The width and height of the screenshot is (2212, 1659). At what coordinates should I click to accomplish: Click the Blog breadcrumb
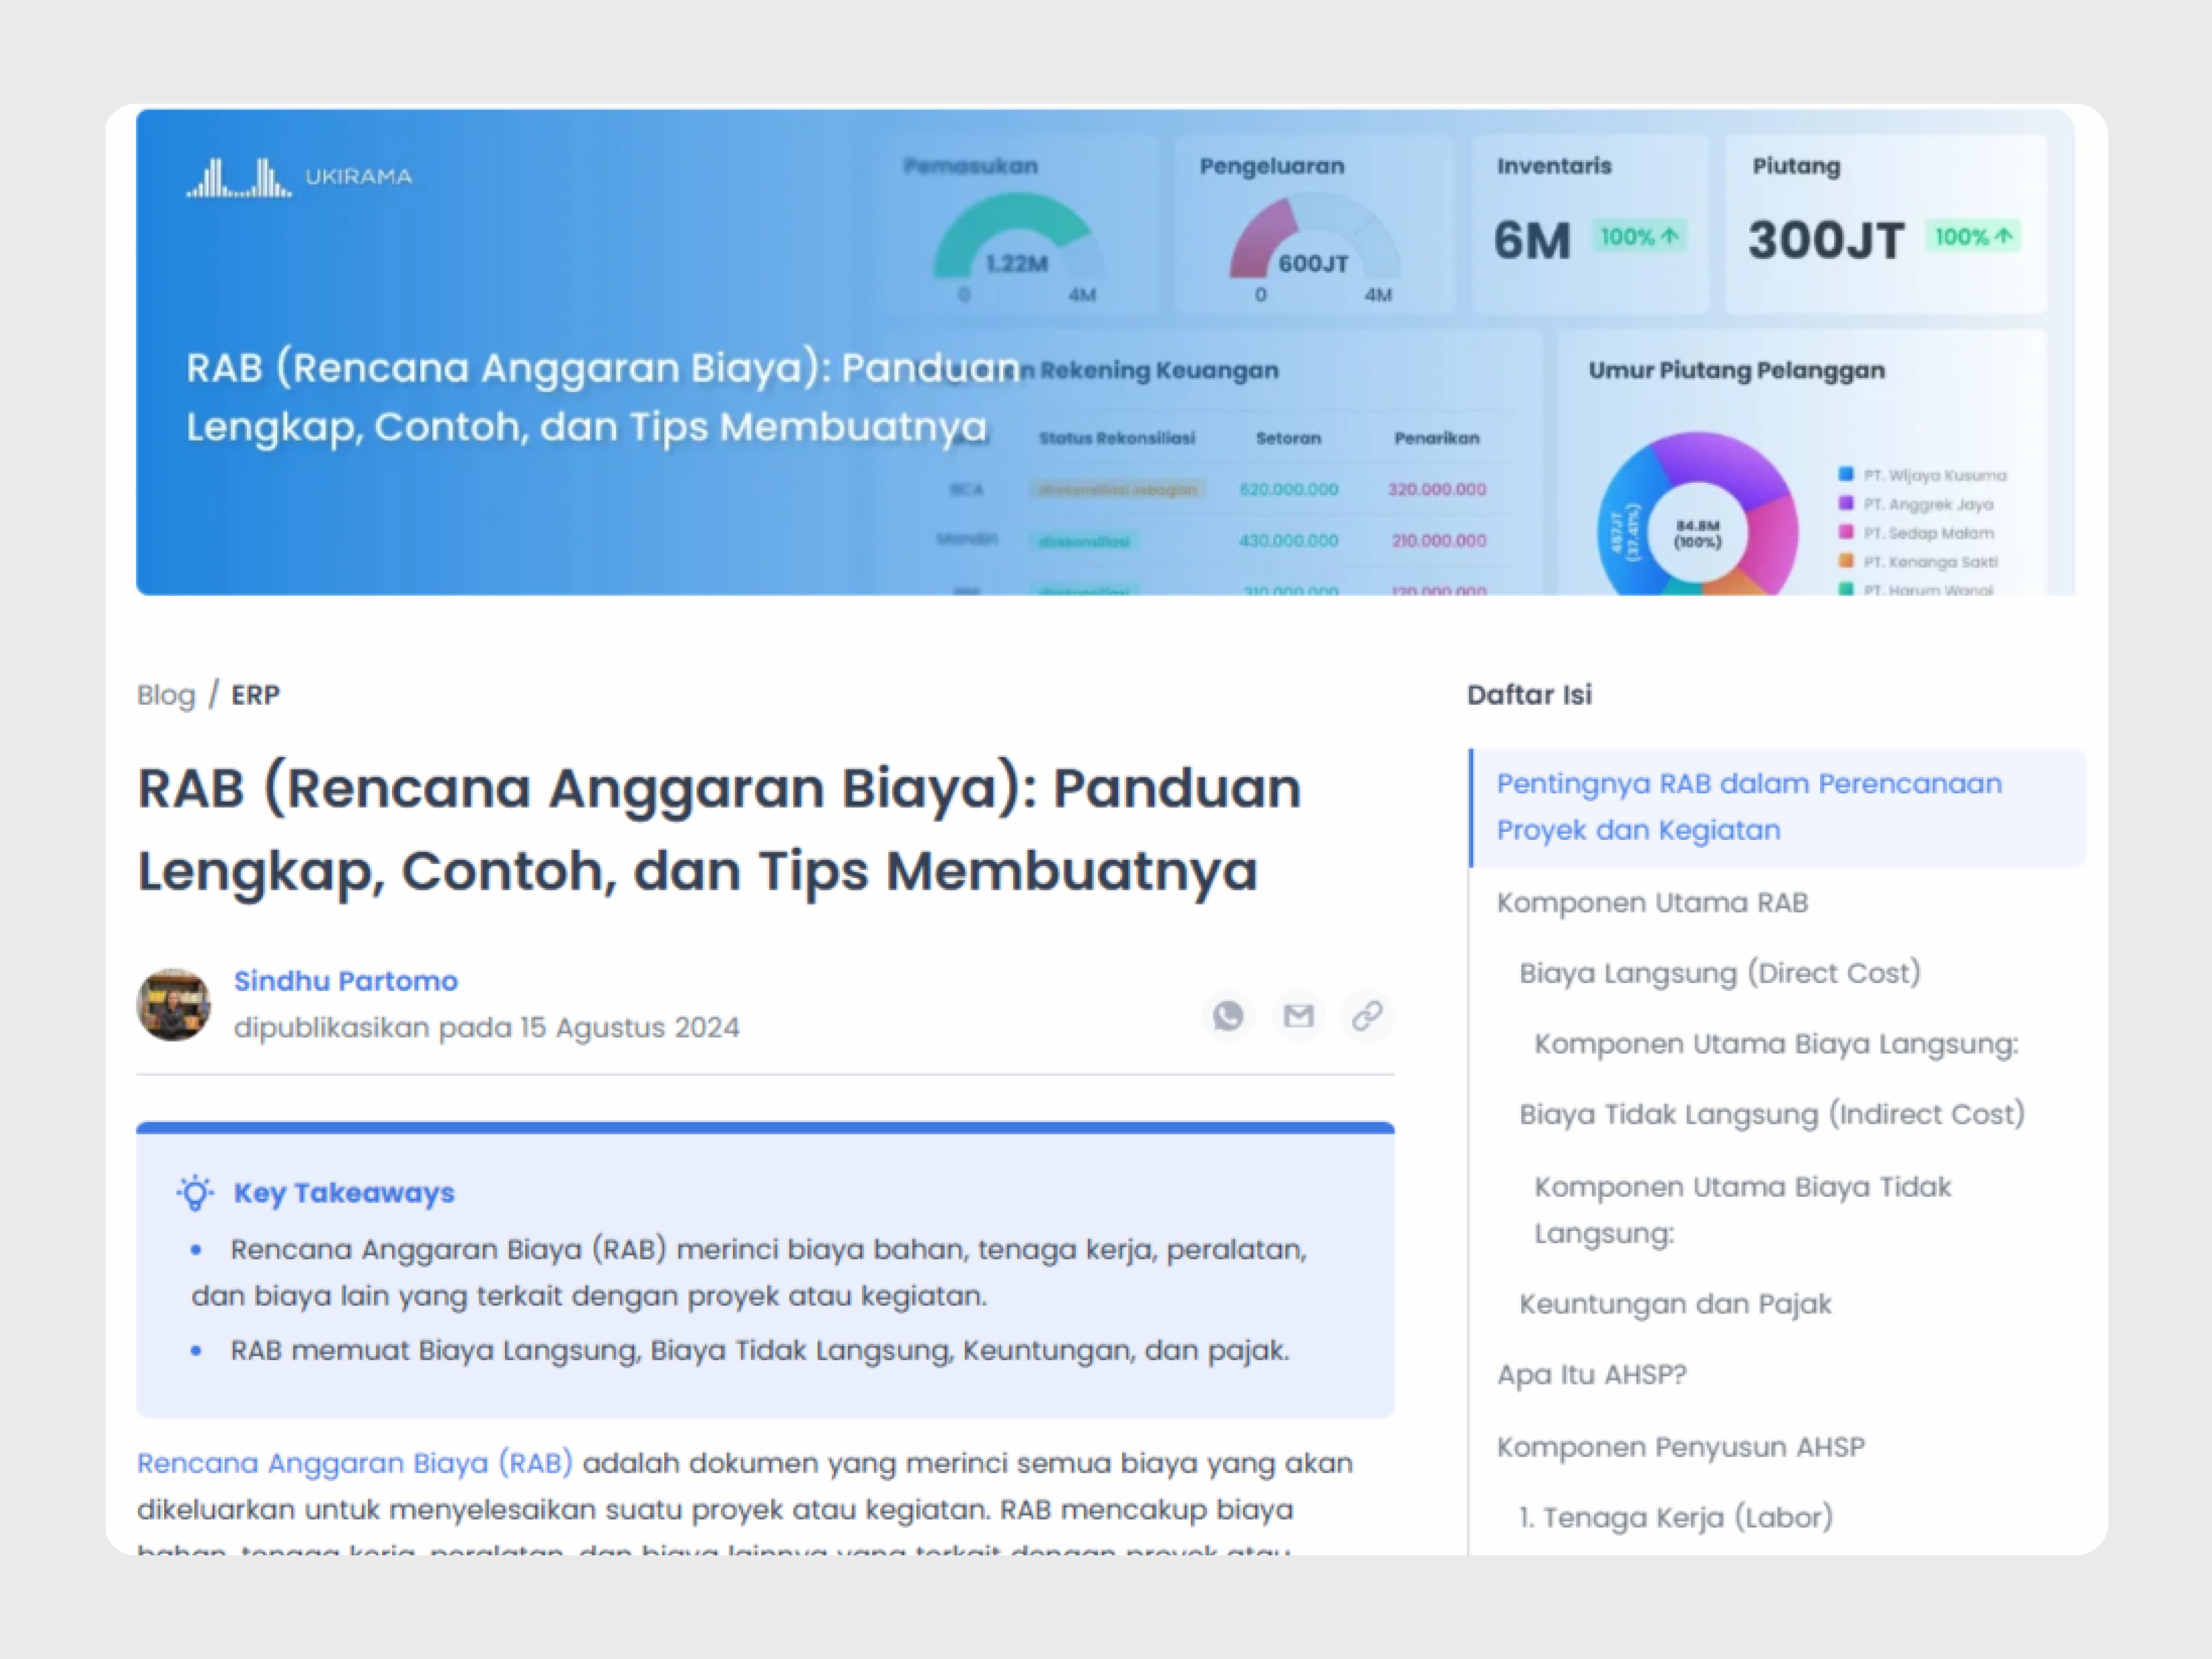(166, 694)
